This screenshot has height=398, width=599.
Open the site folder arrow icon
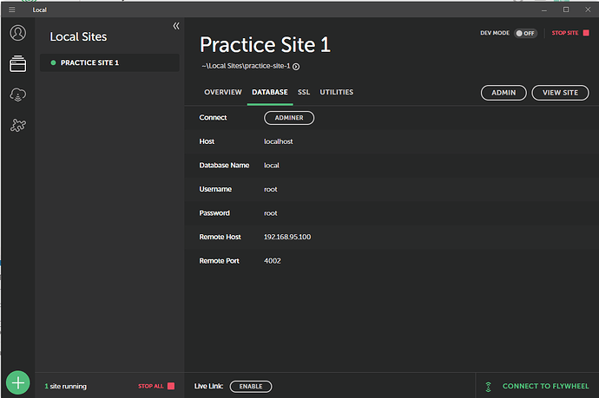pyautogui.click(x=296, y=67)
